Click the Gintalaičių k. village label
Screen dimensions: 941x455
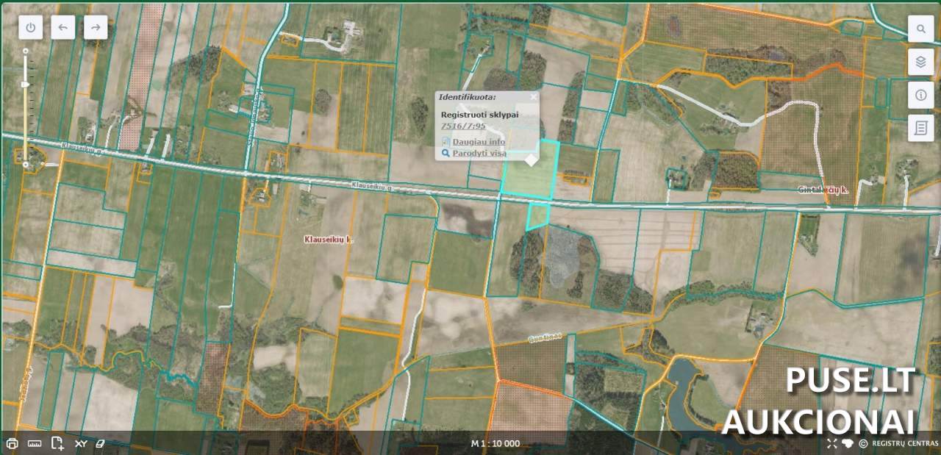(x=823, y=190)
